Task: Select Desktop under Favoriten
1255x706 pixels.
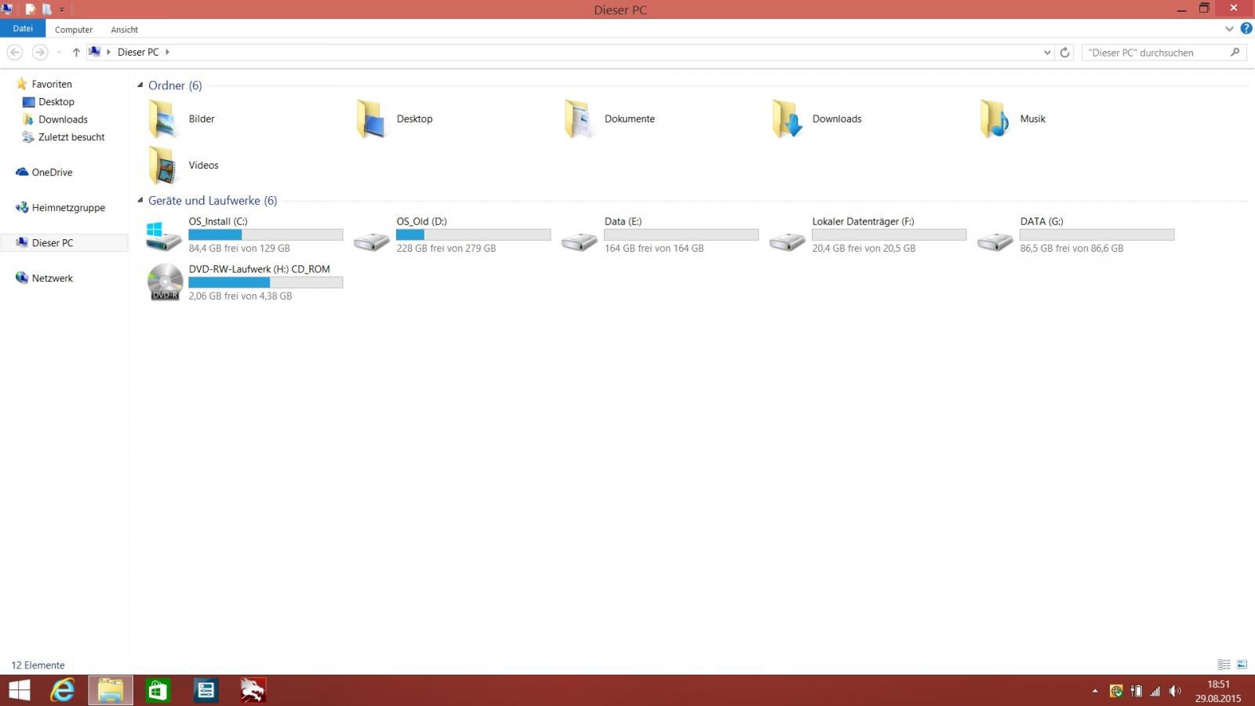Action: (56, 102)
